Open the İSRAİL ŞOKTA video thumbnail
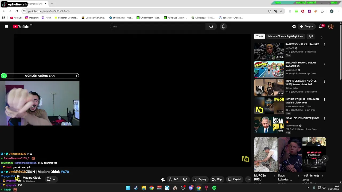 tap(269, 125)
